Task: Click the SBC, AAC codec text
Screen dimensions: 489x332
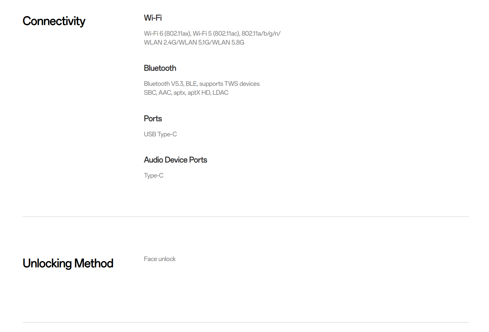Action: tap(157, 93)
